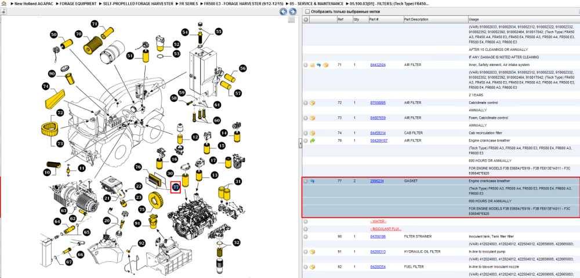This screenshot has width=580, height=278.
Task: Click box icon on FUEL FILTER row
Action: (312, 267)
